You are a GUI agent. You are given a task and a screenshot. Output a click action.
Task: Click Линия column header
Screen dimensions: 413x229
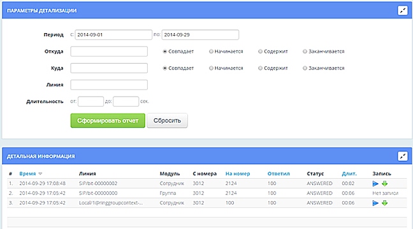click(87, 174)
